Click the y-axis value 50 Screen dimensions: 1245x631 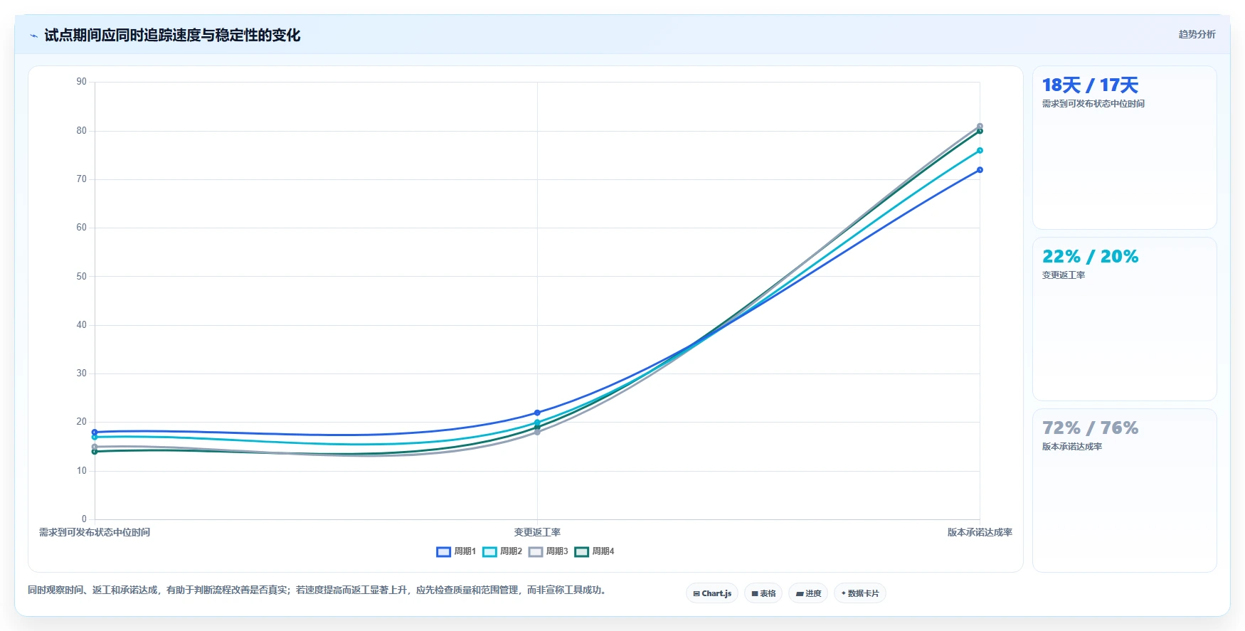(82, 276)
